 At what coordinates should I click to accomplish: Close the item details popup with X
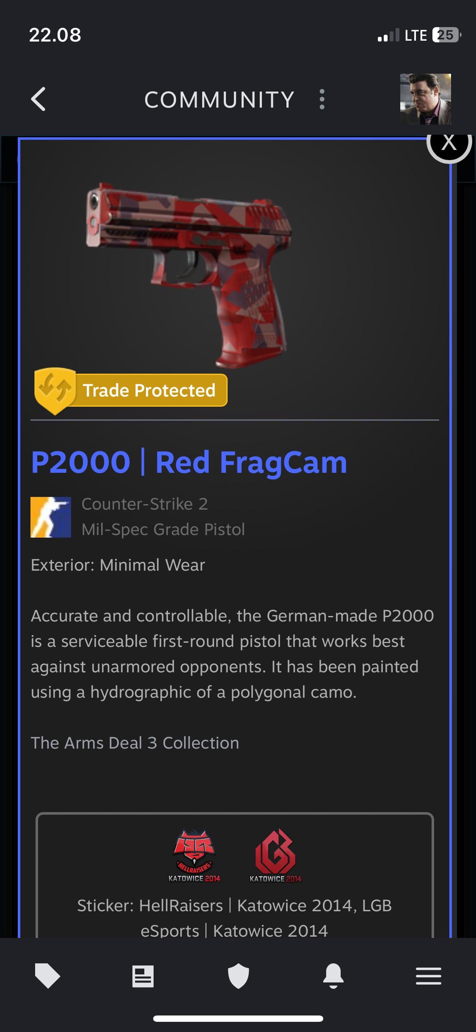[x=449, y=143]
